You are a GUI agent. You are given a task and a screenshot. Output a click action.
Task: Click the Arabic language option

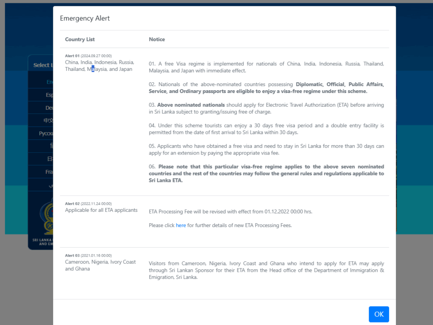[x=49, y=185]
